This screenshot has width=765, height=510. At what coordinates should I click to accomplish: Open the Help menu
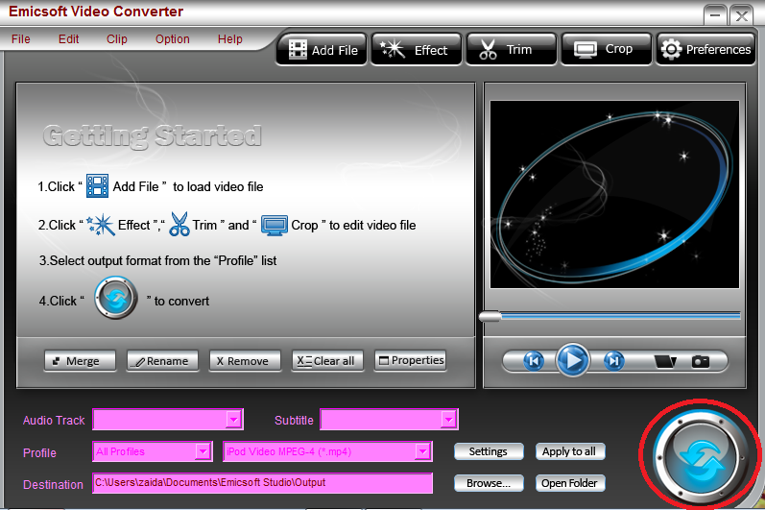[230, 39]
